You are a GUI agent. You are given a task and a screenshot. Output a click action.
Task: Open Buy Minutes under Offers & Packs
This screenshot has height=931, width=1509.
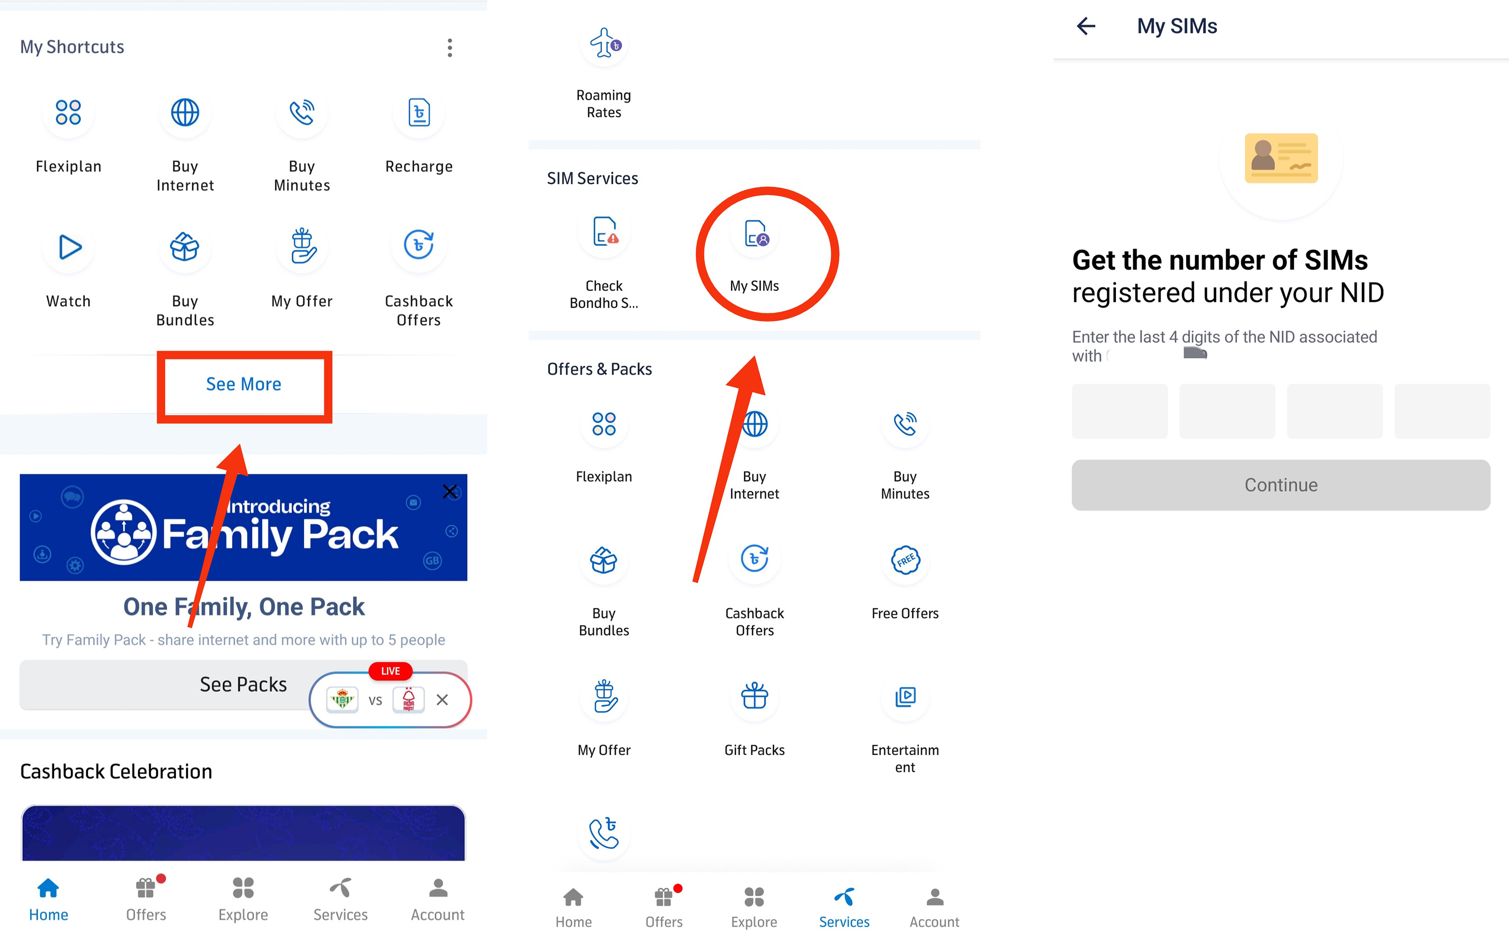pos(905,454)
